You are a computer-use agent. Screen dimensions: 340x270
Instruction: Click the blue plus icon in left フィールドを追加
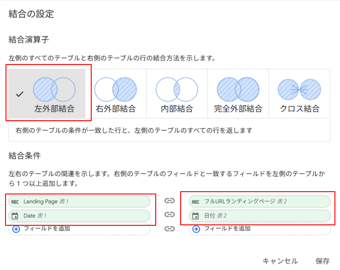pos(16,229)
